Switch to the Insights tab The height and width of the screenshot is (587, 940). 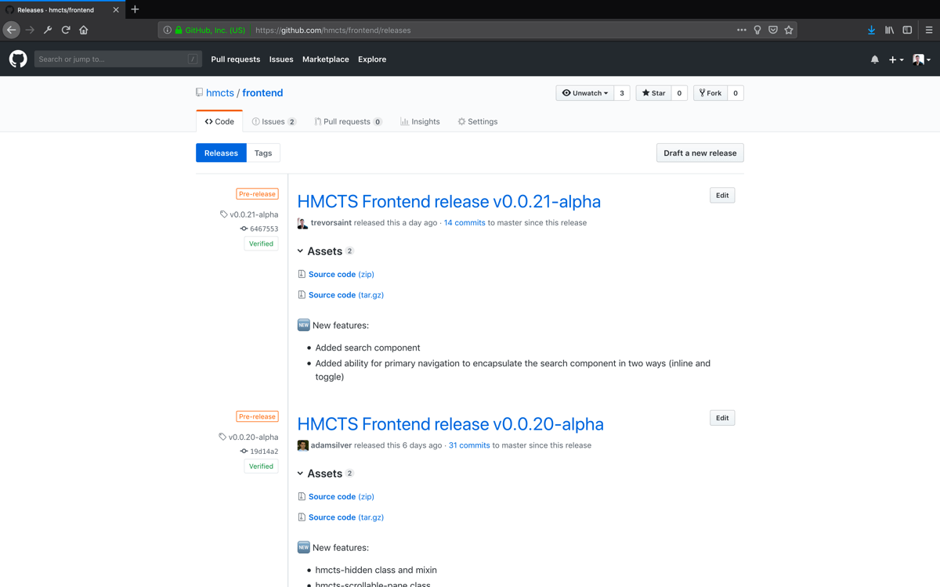pyautogui.click(x=420, y=121)
